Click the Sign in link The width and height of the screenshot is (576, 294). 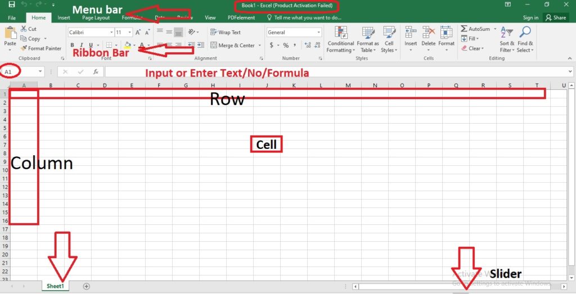pos(530,17)
